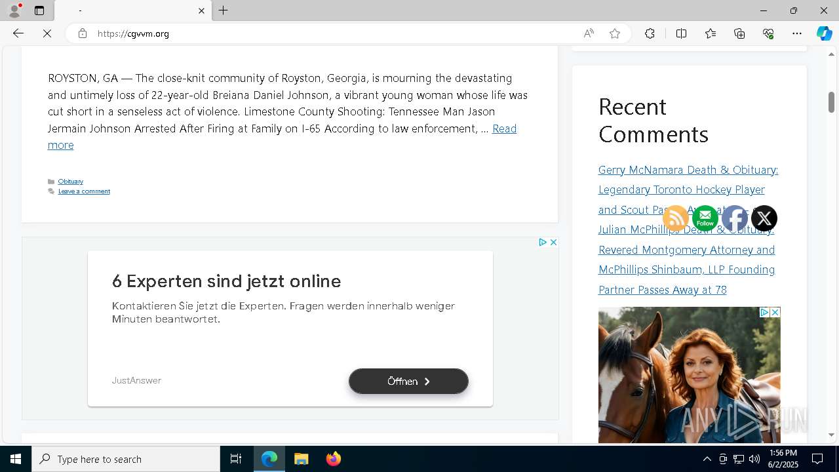Screen dimensions: 839x472
Task: Open the Favorites list
Action: coord(711,33)
